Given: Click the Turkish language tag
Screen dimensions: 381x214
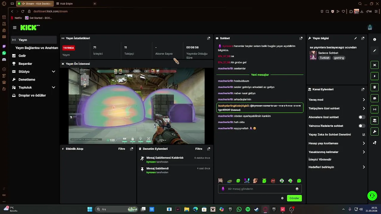Looking at the screenshot, I should click(x=324, y=58).
